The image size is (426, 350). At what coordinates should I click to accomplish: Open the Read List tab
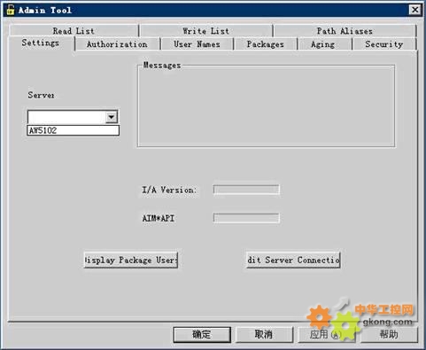click(74, 31)
